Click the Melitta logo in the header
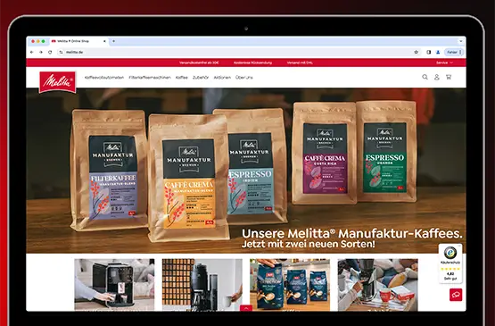495x326 pixels. coord(57,82)
